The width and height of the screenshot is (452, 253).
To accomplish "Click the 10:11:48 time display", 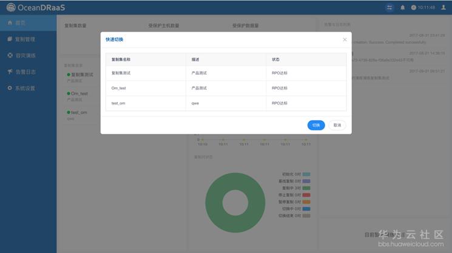I will (x=427, y=7).
